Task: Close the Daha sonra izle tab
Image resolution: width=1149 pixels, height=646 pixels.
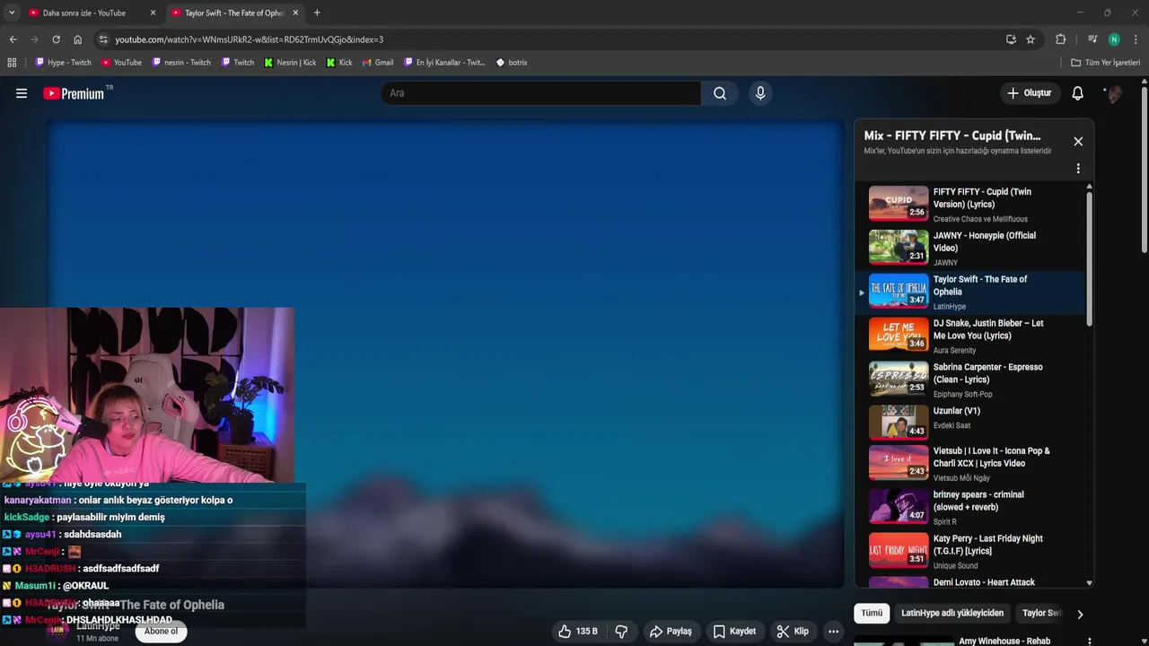Action: click(x=153, y=13)
